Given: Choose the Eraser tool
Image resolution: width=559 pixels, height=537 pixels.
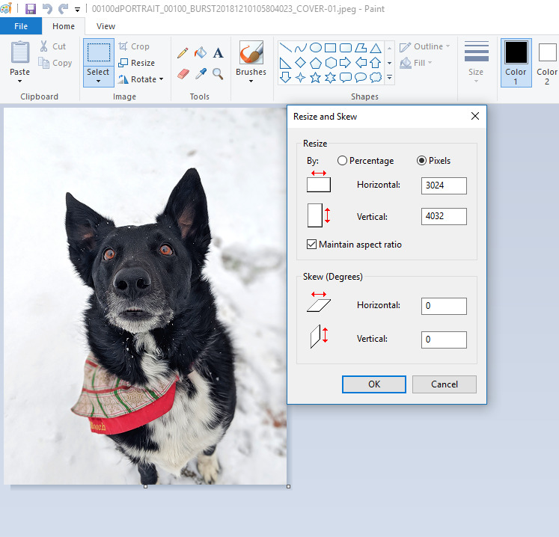Looking at the screenshot, I should 183,73.
